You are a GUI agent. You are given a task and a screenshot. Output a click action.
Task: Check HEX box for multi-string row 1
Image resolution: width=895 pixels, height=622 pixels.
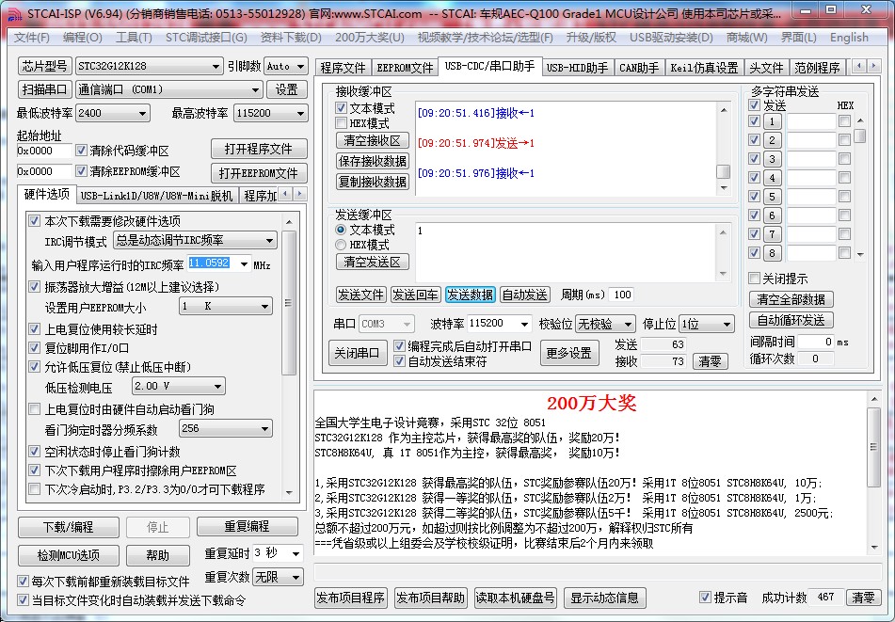pyautogui.click(x=844, y=121)
